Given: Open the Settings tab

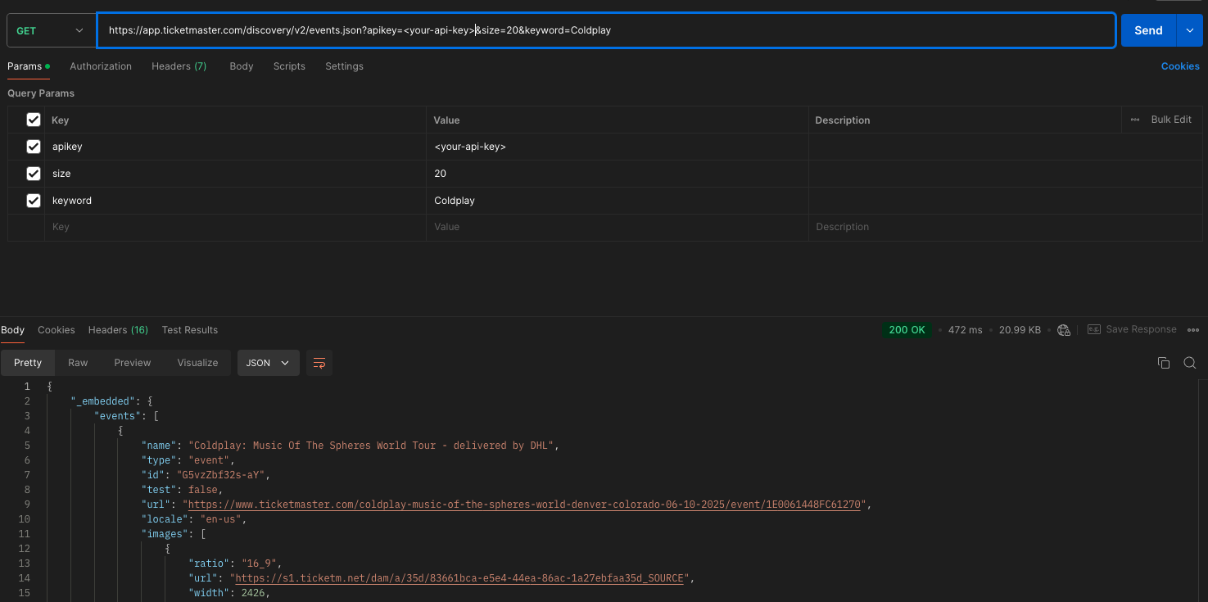Looking at the screenshot, I should [x=344, y=66].
